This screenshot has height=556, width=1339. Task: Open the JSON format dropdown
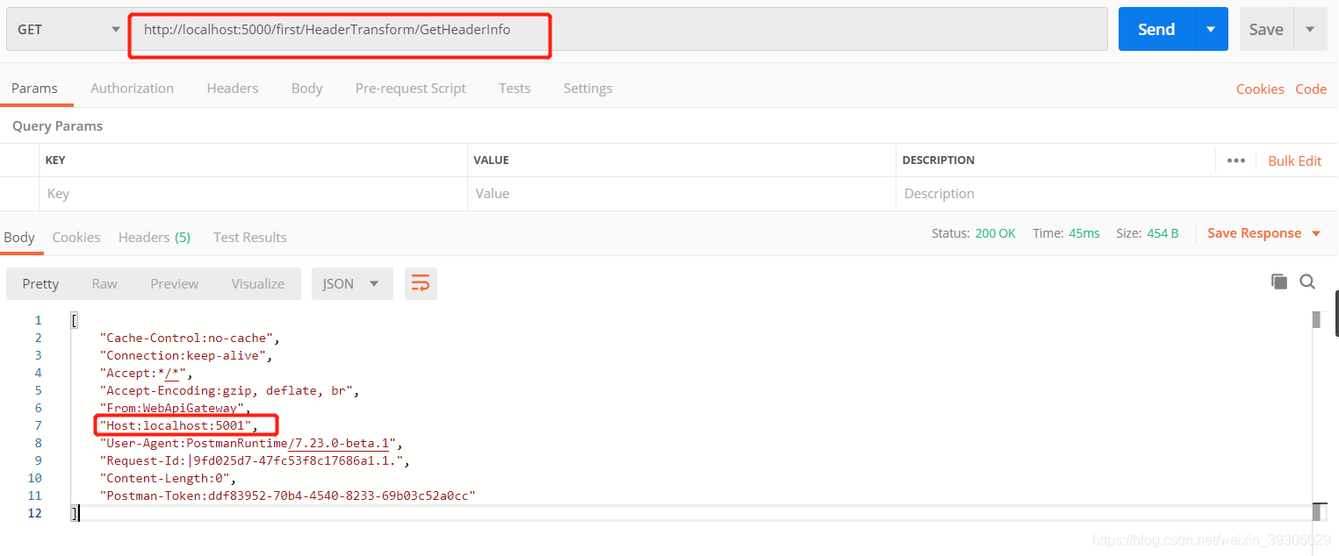coord(352,283)
